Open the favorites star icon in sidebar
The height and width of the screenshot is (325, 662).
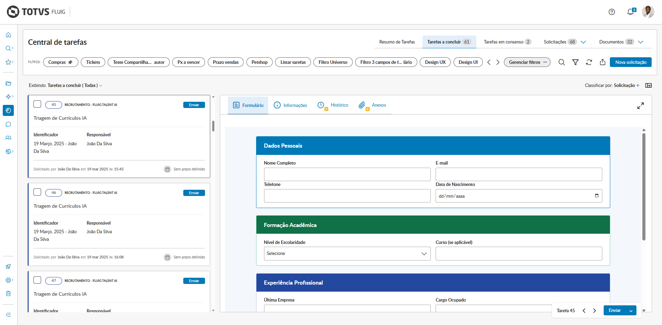8,62
